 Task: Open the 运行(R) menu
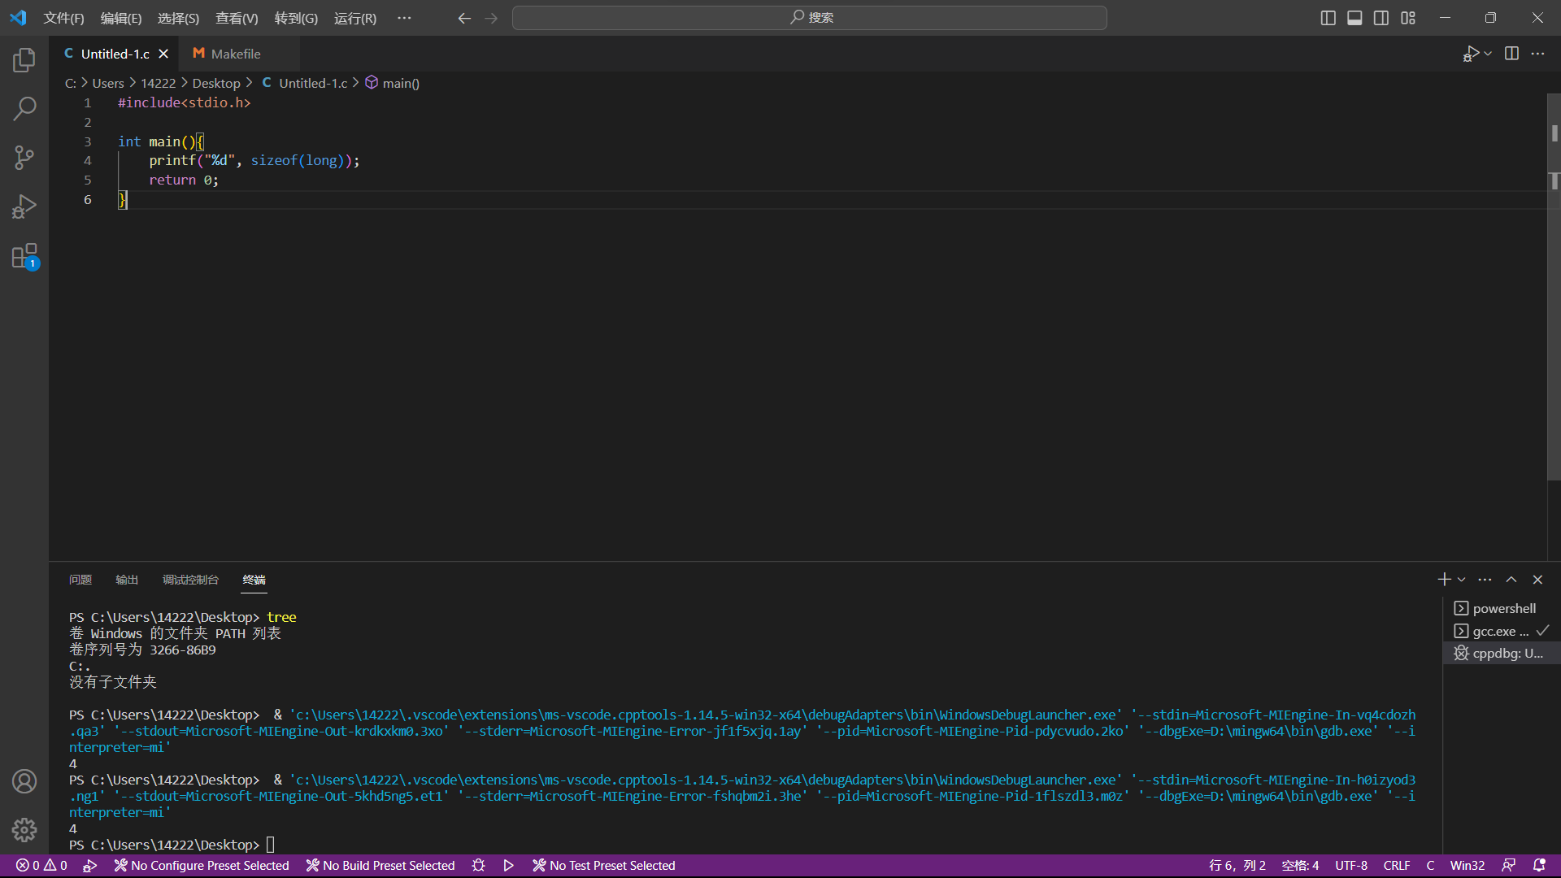pyautogui.click(x=355, y=18)
